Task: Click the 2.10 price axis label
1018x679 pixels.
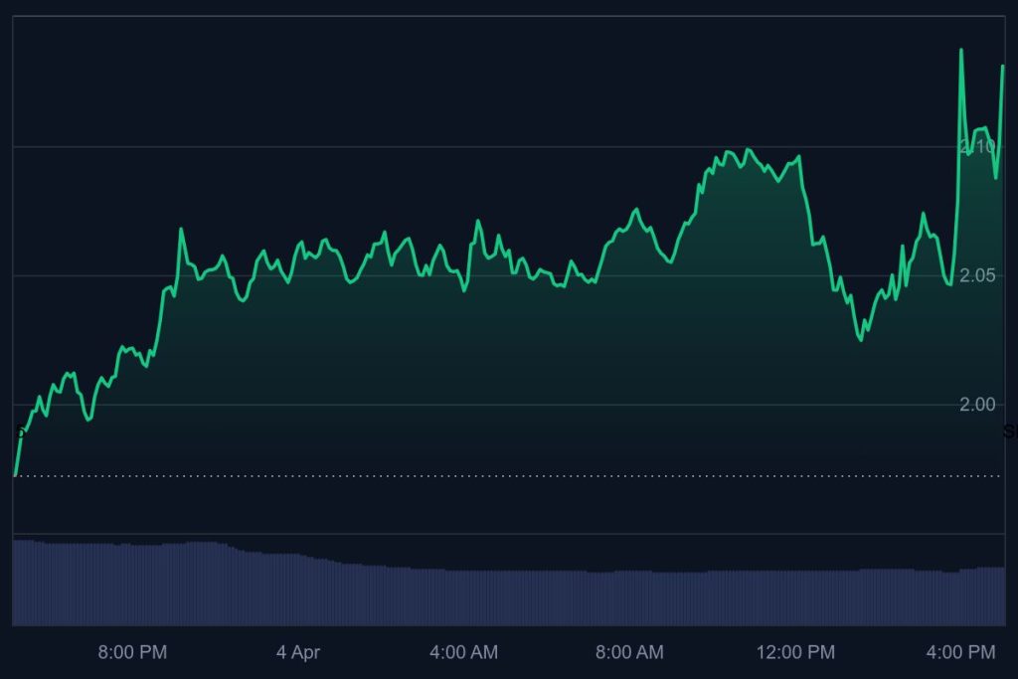Action: (x=977, y=146)
